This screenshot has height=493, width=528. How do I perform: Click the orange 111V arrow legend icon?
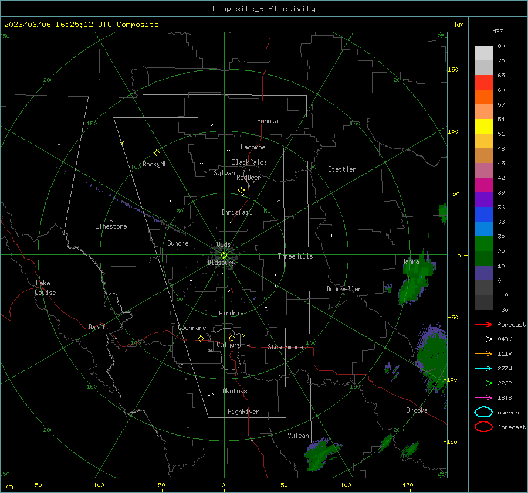point(483,353)
